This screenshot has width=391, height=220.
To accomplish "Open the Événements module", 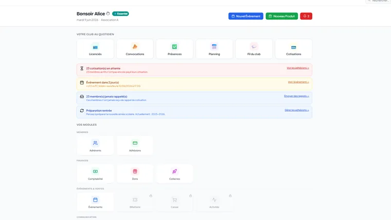I will click(x=95, y=202).
